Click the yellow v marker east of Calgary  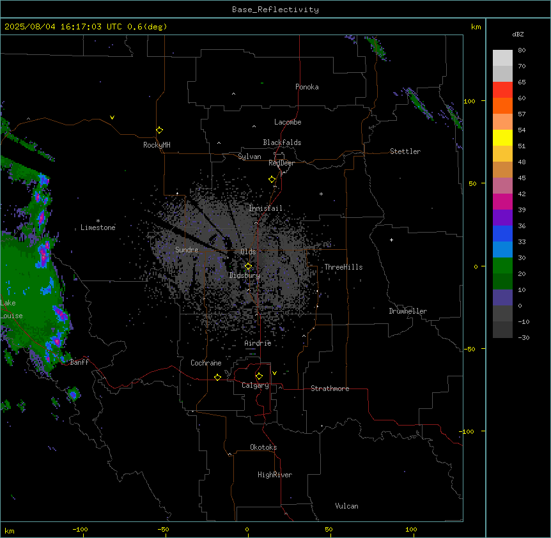(274, 373)
